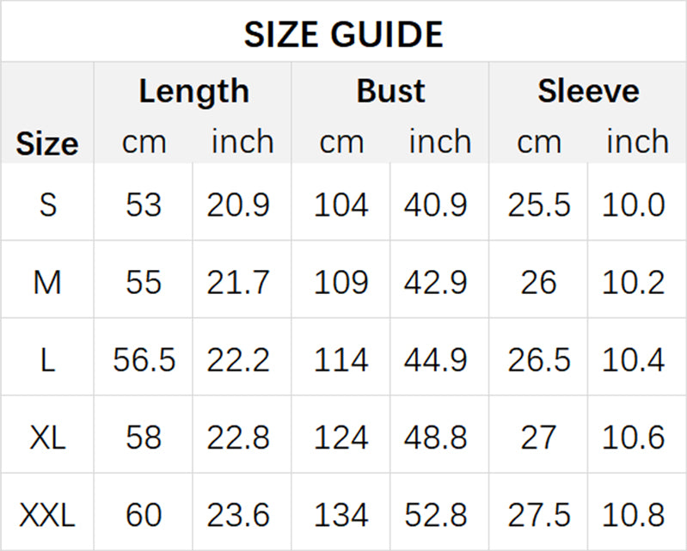Click the 56.5 length cell
Viewport: 687px width, 551px height.
coord(144,360)
